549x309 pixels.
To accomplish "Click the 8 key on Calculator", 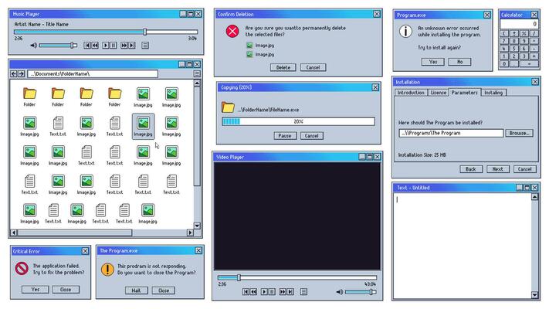I will click(x=514, y=42).
